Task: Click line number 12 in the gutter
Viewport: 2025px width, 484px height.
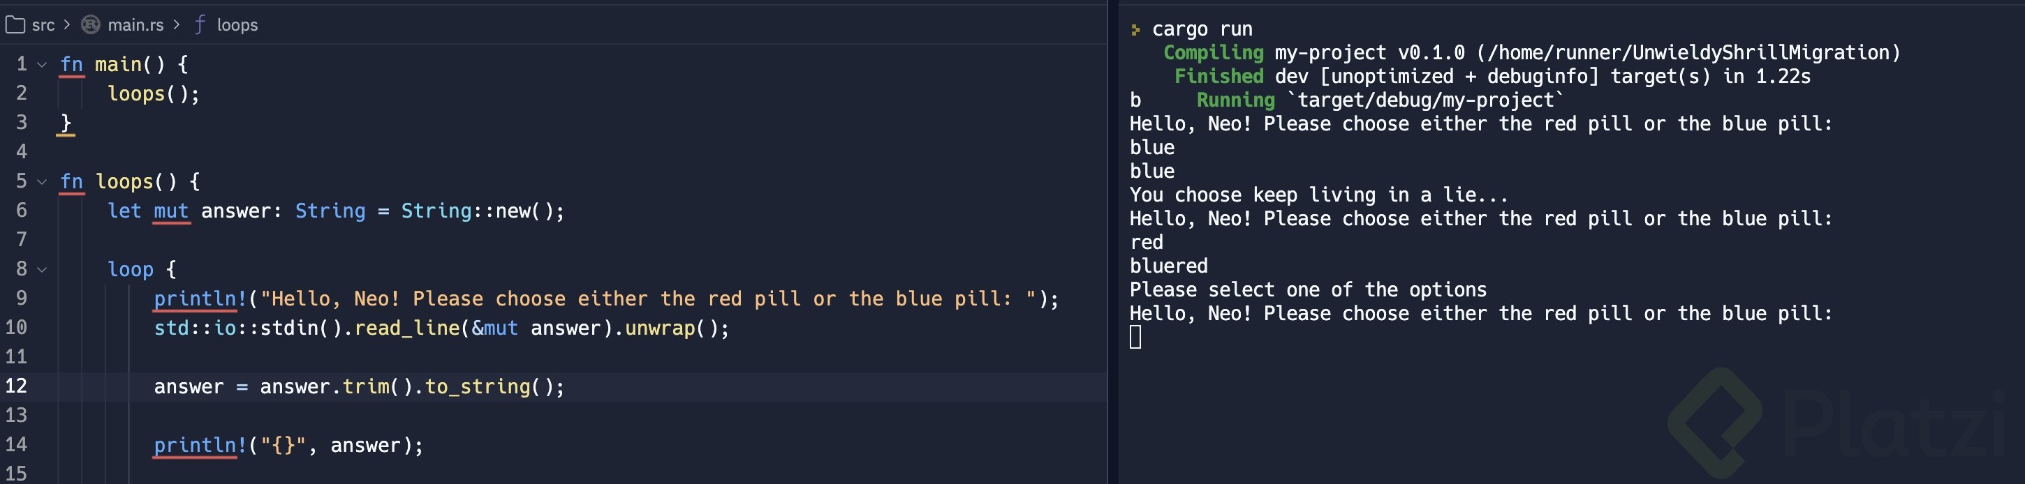Action: 17,386
